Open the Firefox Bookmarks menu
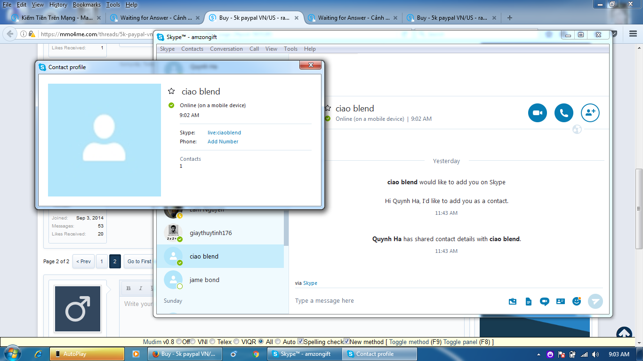 [x=87, y=5]
